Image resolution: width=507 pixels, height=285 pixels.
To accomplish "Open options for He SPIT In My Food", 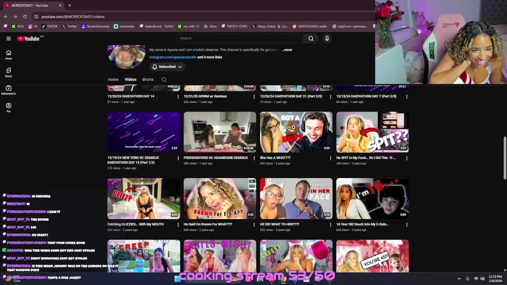I will [x=406, y=158].
